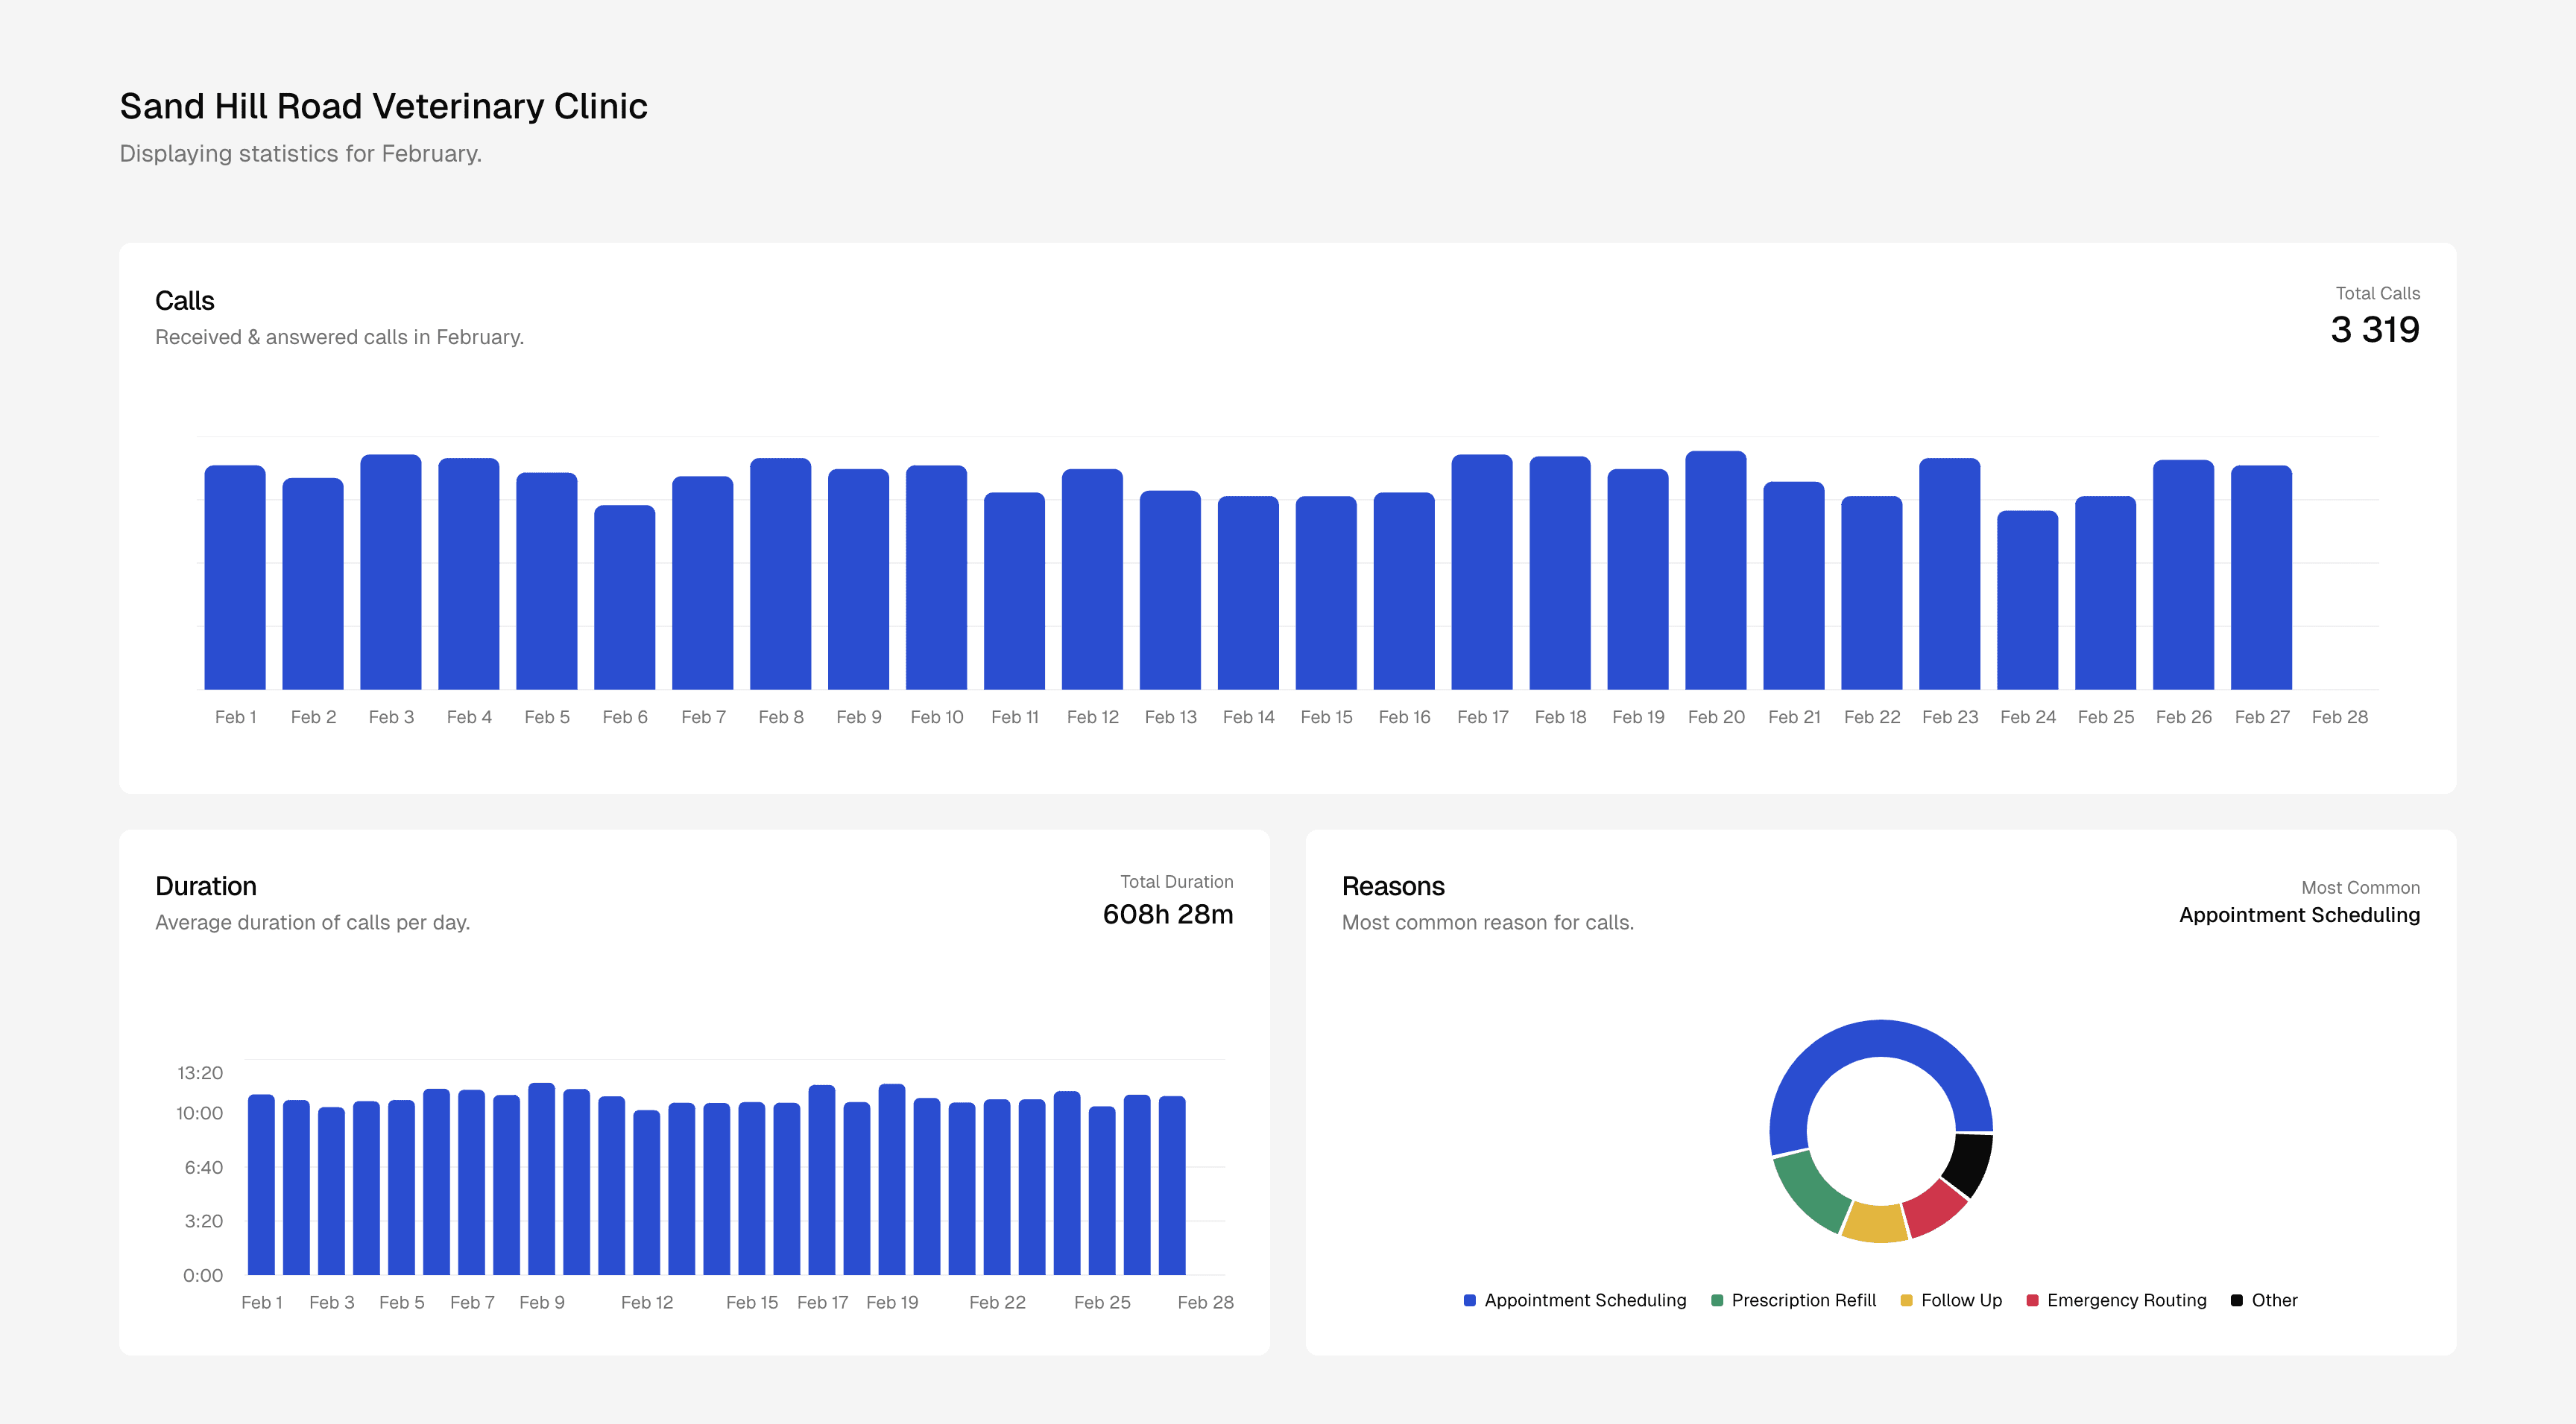Image resolution: width=2576 pixels, height=1424 pixels.
Task: Click the Feb 6 bar in Calls chart
Action: coord(625,597)
